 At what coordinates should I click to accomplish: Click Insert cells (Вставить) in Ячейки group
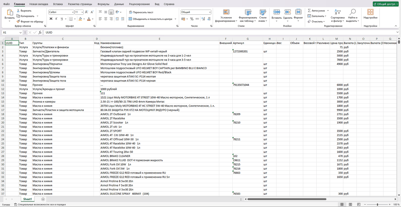[x=276, y=14]
